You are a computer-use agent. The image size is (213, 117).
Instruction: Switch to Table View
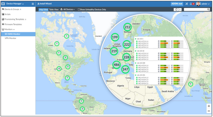[54, 9]
